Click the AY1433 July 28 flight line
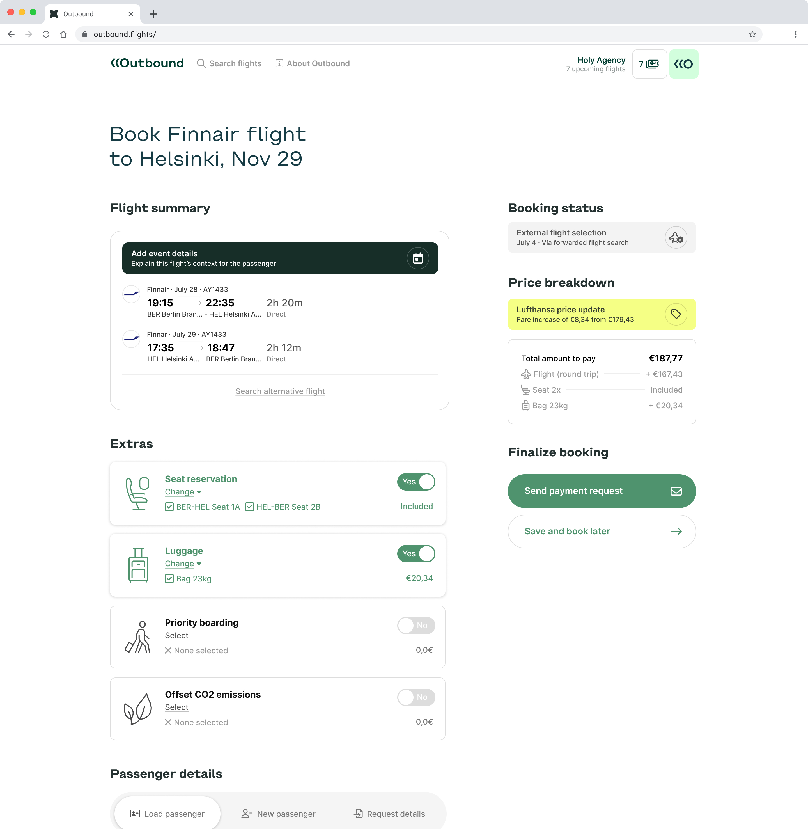Image resolution: width=808 pixels, height=829 pixels. [188, 290]
